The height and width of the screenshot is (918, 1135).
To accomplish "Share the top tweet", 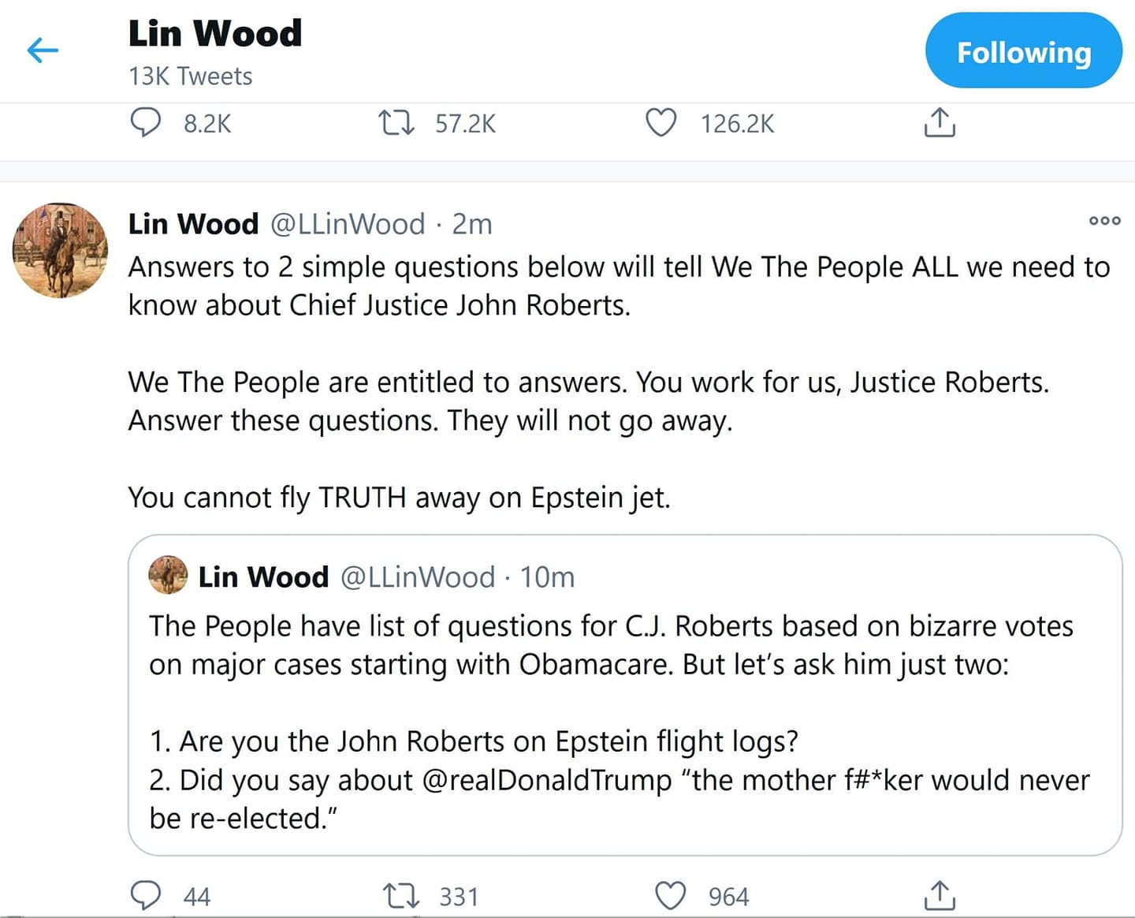I will 939,123.
